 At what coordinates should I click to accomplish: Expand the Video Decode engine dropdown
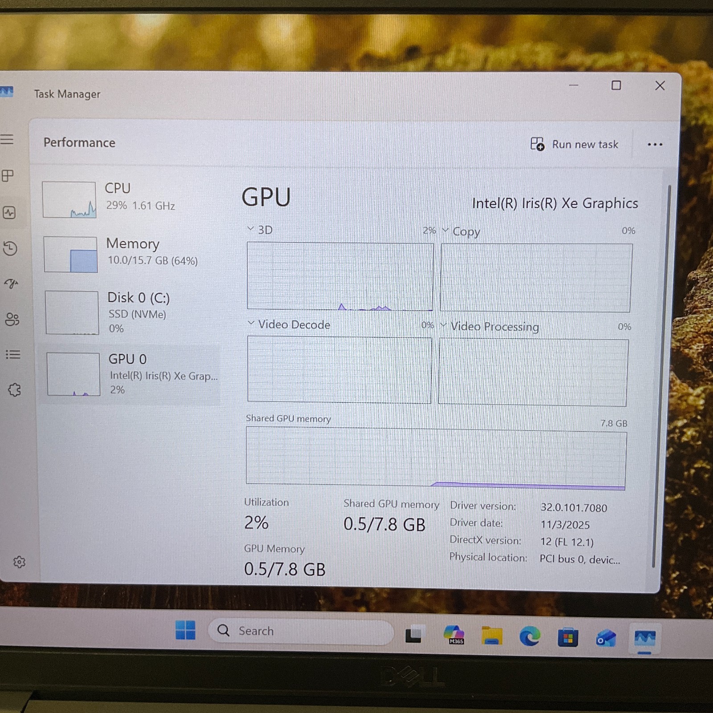tap(251, 323)
